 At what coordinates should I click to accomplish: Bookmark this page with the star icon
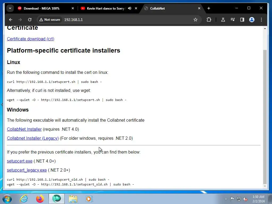(x=195, y=20)
